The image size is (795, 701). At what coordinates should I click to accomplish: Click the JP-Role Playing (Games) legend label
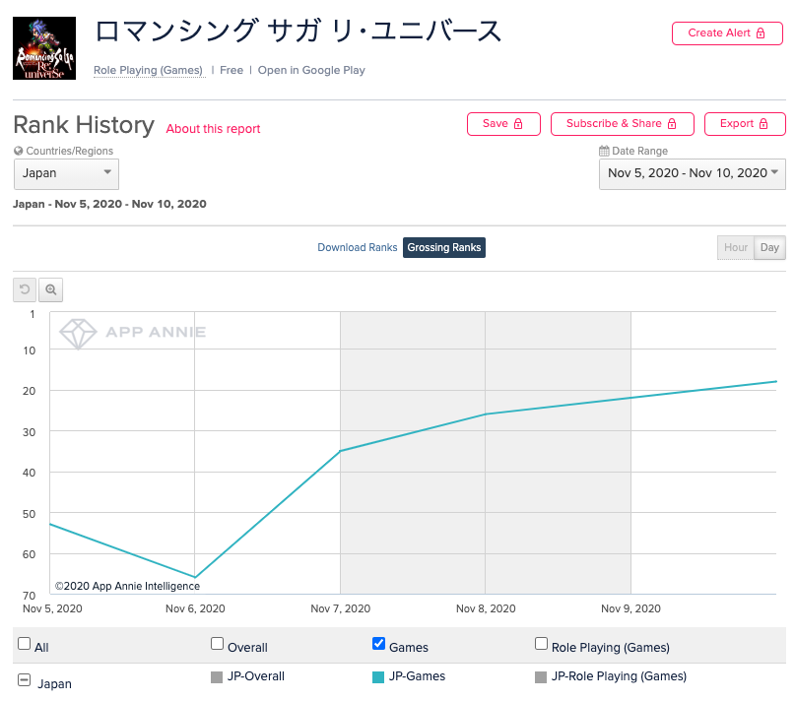pos(619,676)
